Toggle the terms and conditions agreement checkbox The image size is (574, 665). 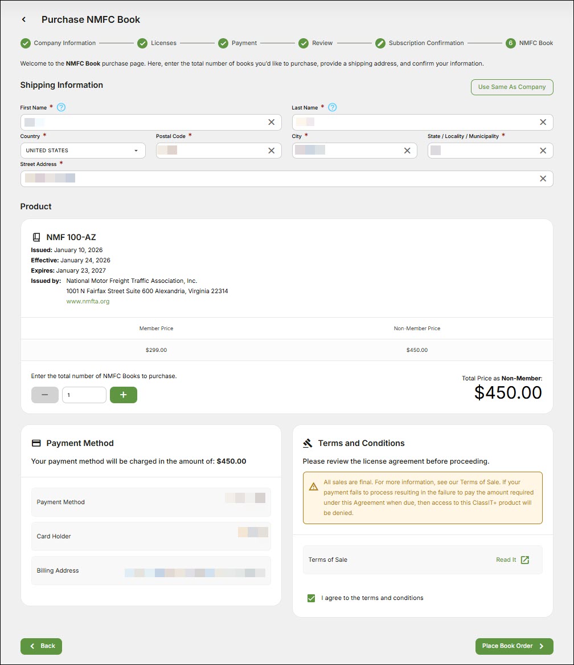coord(311,598)
